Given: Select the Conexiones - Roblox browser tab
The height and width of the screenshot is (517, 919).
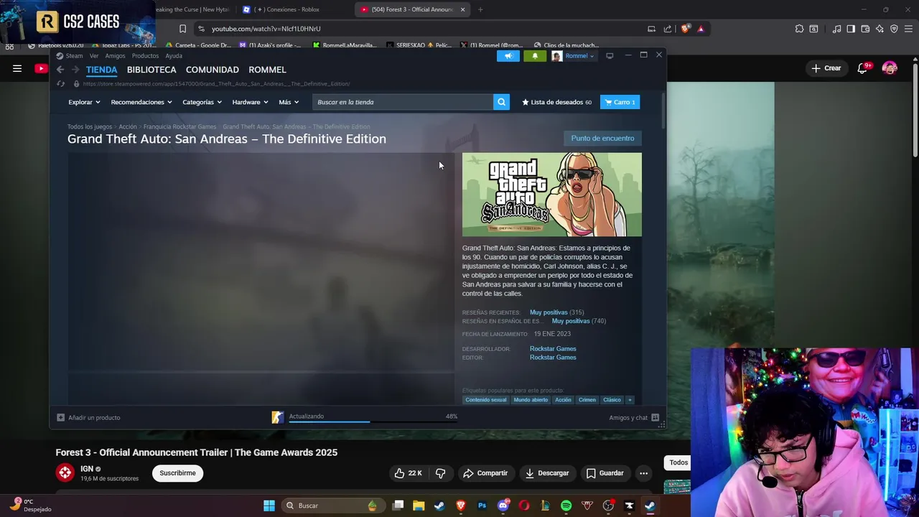Looking at the screenshot, I should pyautogui.click(x=291, y=9).
